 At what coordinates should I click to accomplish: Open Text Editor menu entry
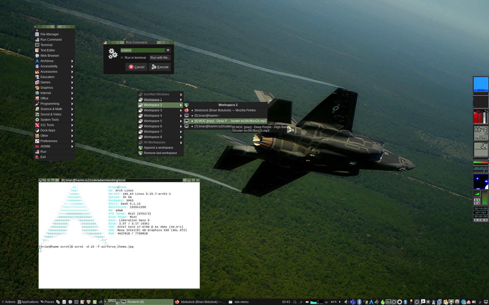pos(54,50)
